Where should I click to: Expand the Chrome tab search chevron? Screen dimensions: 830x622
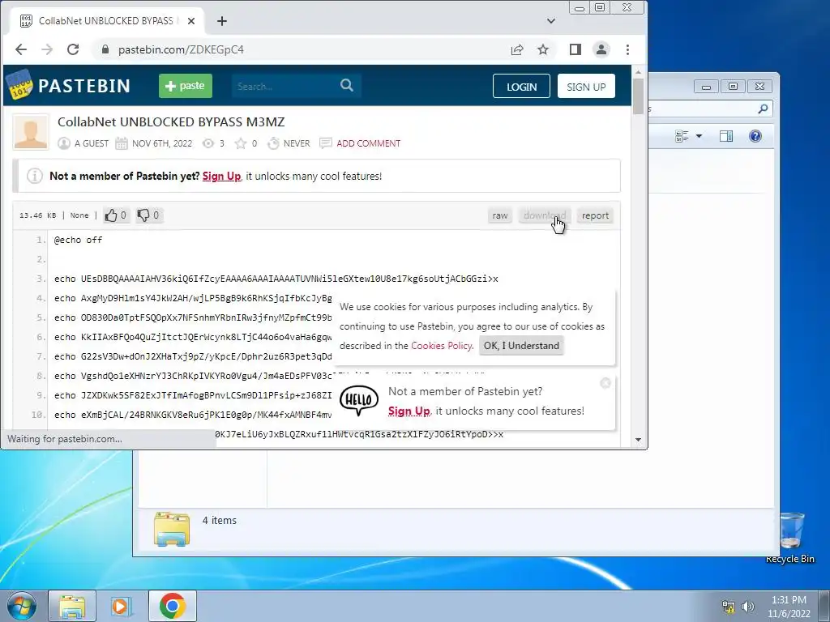pos(551,21)
